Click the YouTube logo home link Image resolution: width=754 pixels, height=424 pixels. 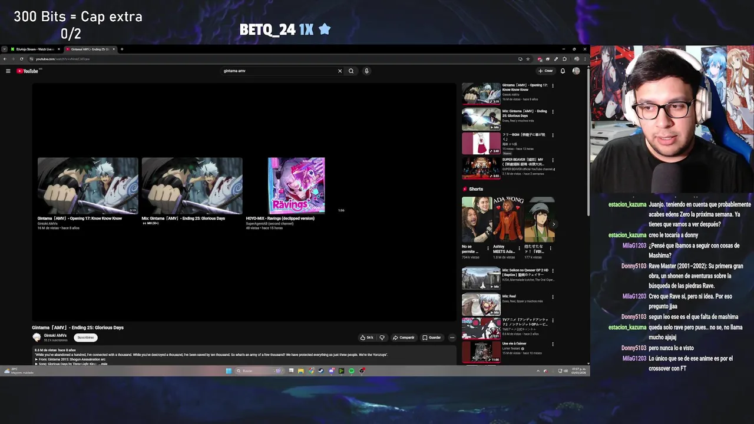click(28, 71)
